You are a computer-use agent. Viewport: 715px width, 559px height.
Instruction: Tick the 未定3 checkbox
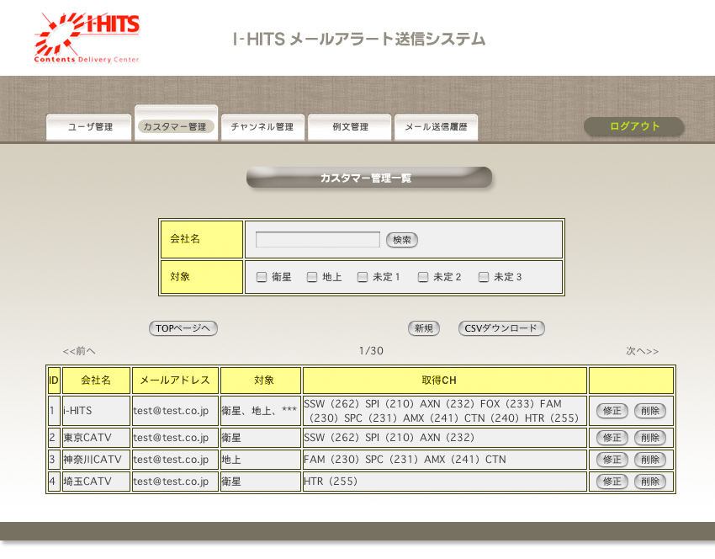click(484, 277)
